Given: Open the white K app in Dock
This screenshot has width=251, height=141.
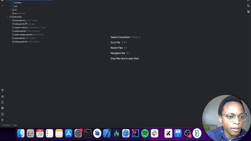Looking at the screenshot, I should [x=168, y=133].
